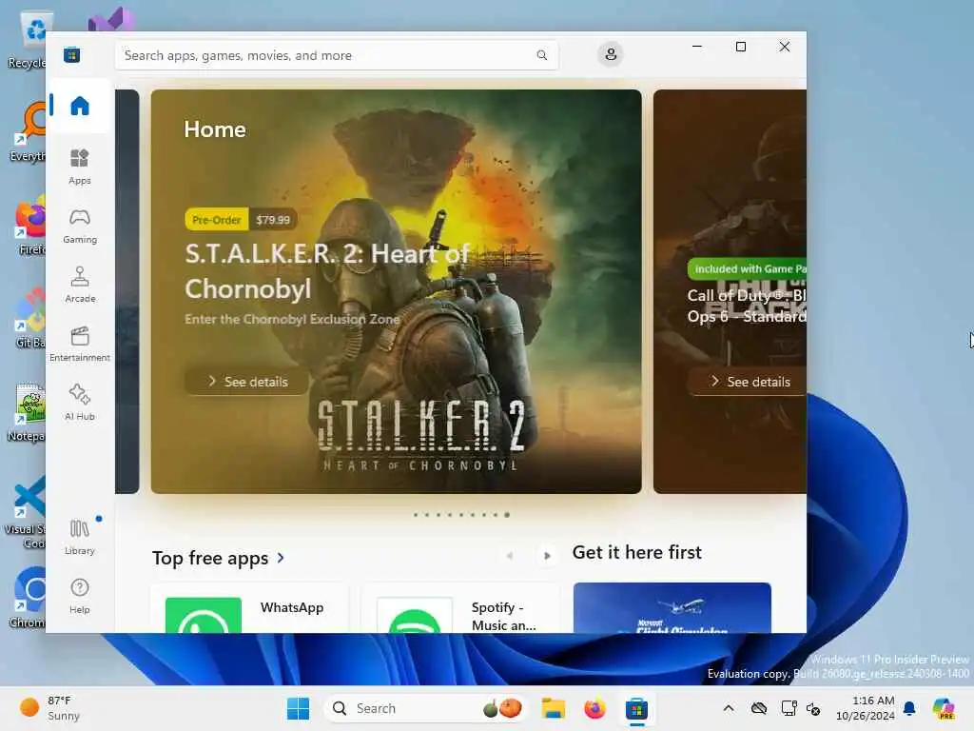Screen dimensions: 974x731
Task: Open Copilot preview icon in taskbar
Action: point(944,708)
